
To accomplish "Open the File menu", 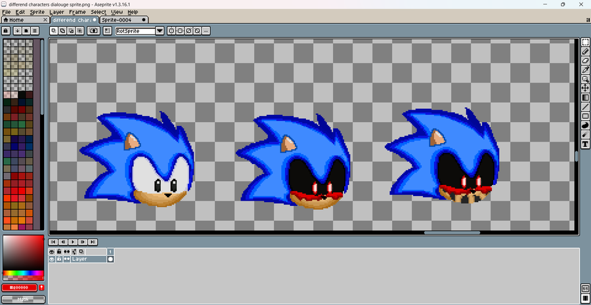I will tap(6, 12).
